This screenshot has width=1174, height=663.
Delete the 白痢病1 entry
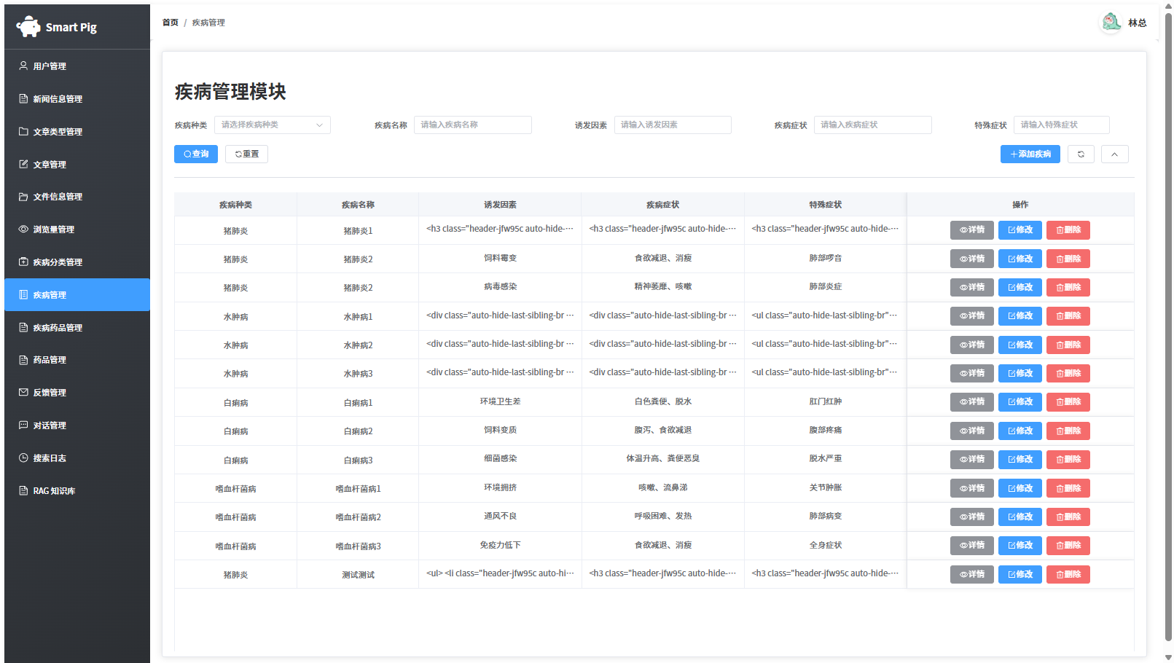(1068, 401)
